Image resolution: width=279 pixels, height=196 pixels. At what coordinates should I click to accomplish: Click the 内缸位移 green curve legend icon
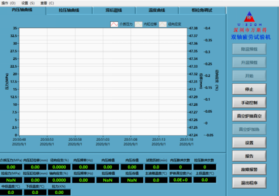[138, 24]
